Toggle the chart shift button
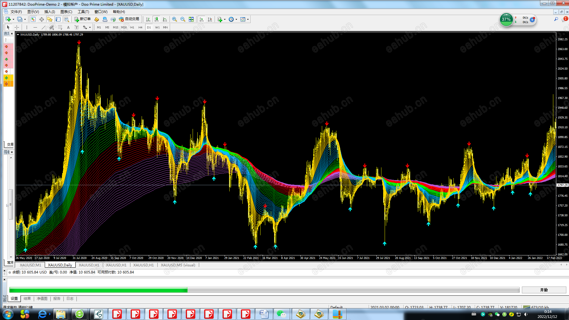 click(210, 19)
